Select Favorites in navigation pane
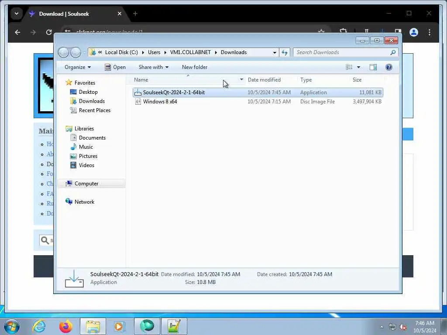 coord(85,82)
